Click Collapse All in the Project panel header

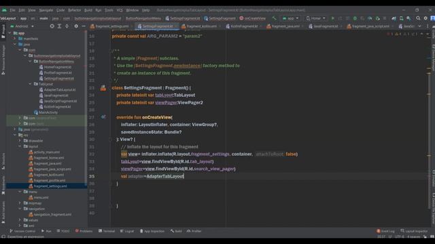pyautogui.click(x=67, y=26)
